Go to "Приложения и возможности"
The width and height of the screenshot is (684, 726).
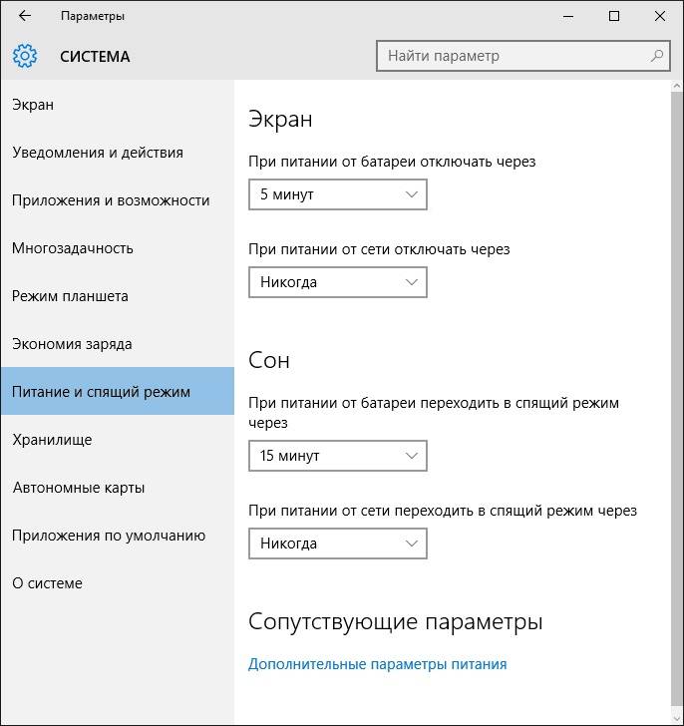tap(111, 200)
